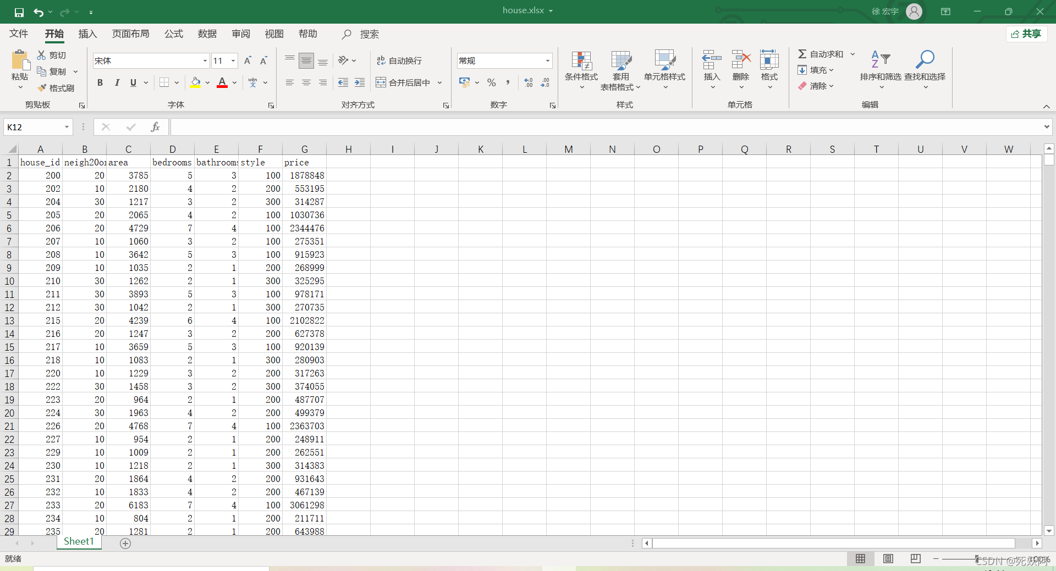Open 单元格样式 cell styles
The width and height of the screenshot is (1056, 571).
coord(665,70)
